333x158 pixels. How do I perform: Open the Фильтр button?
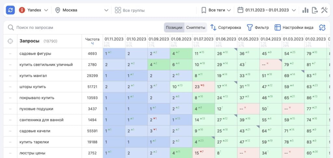coord(258,28)
